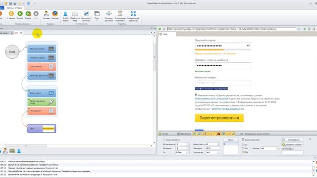Click the 'С начала' restart playback icon
This screenshot has width=317, height=178.
(x=11, y=13)
